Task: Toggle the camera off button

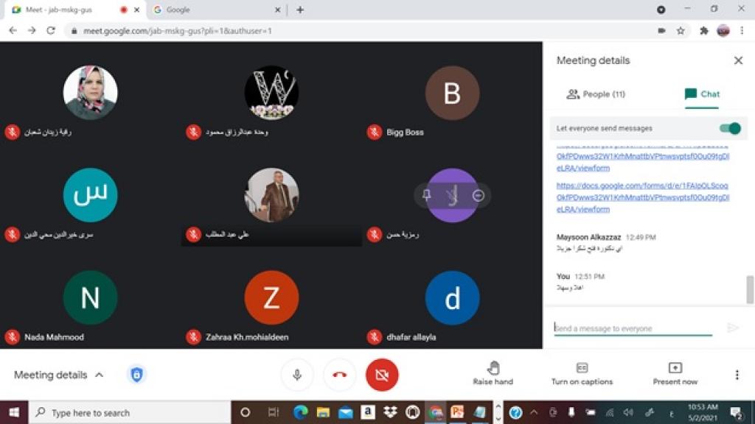Action: 382,375
